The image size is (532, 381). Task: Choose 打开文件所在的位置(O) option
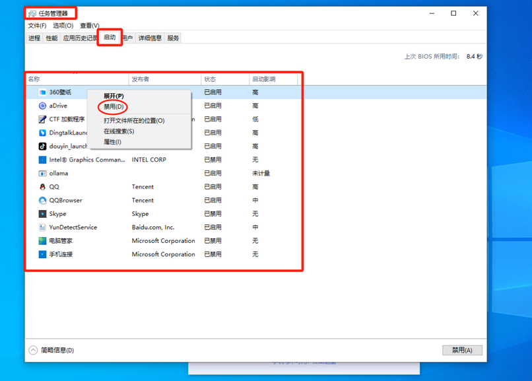tap(134, 121)
